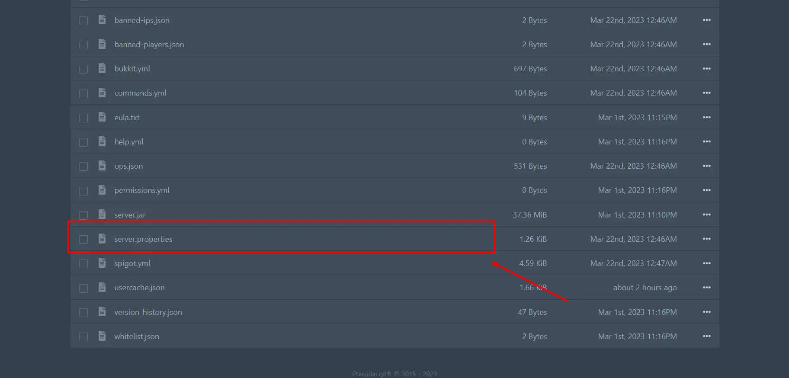Click the ops.json file icon
789x378 pixels.
(102, 166)
